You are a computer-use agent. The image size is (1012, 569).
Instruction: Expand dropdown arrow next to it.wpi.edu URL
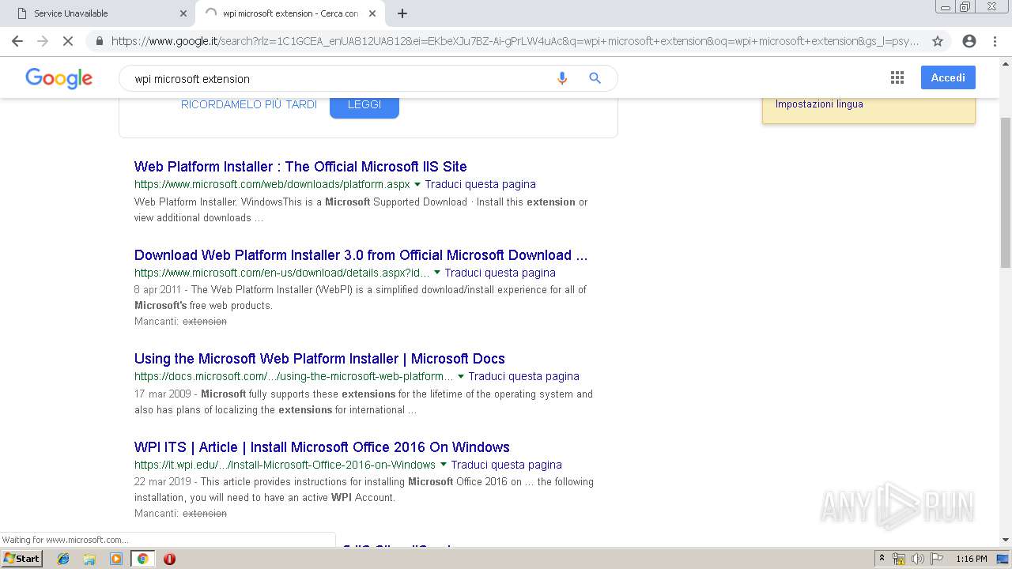tap(444, 465)
